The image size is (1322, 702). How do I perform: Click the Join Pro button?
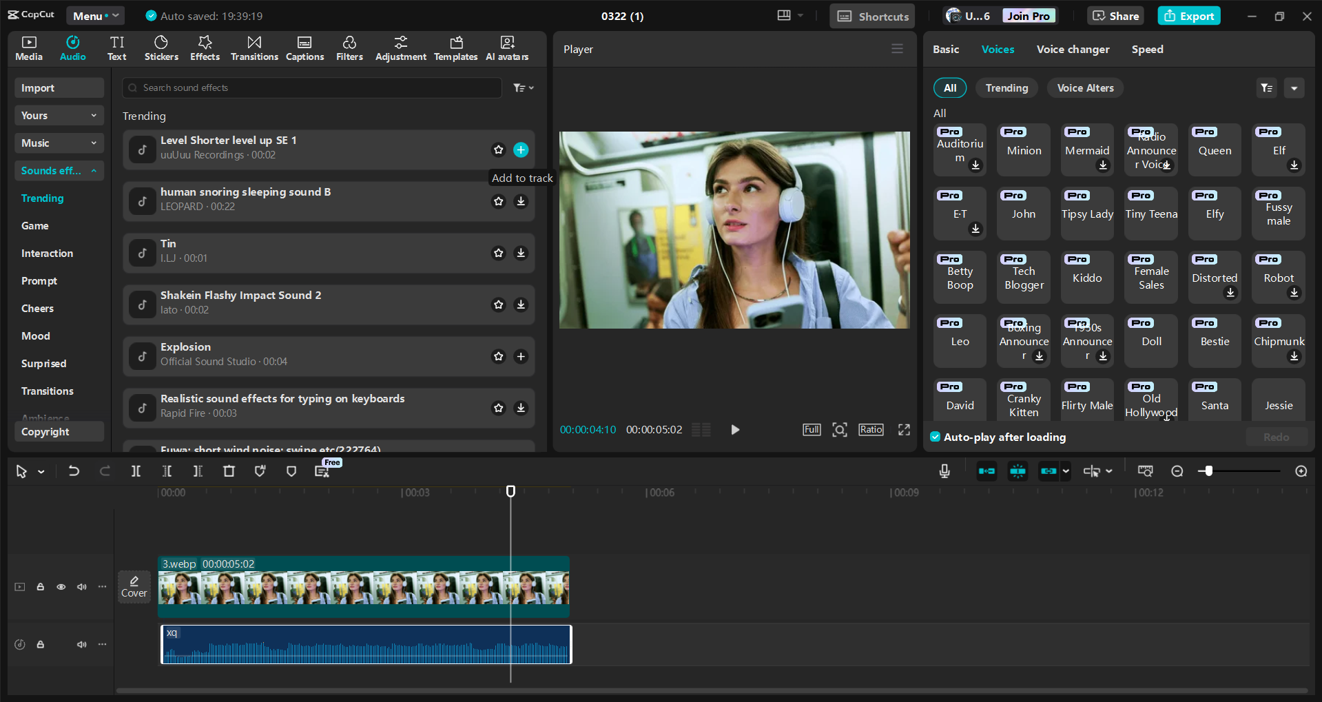click(x=1028, y=15)
